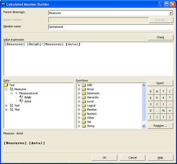Click the Member name input field
This screenshot has width=177, height=164.
[x=111, y=27]
